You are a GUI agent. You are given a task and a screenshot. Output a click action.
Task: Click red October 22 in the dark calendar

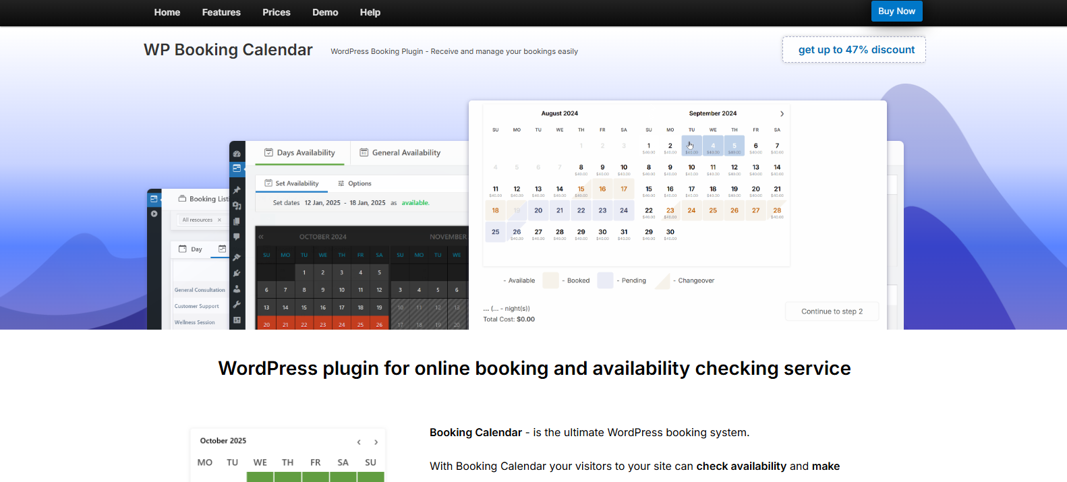pos(304,323)
